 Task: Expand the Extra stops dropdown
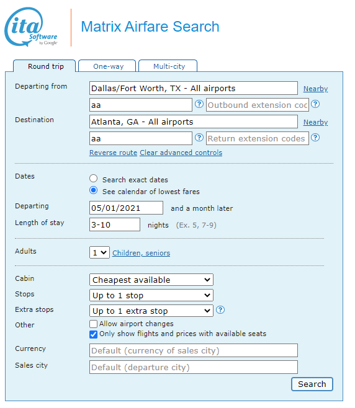(x=151, y=311)
